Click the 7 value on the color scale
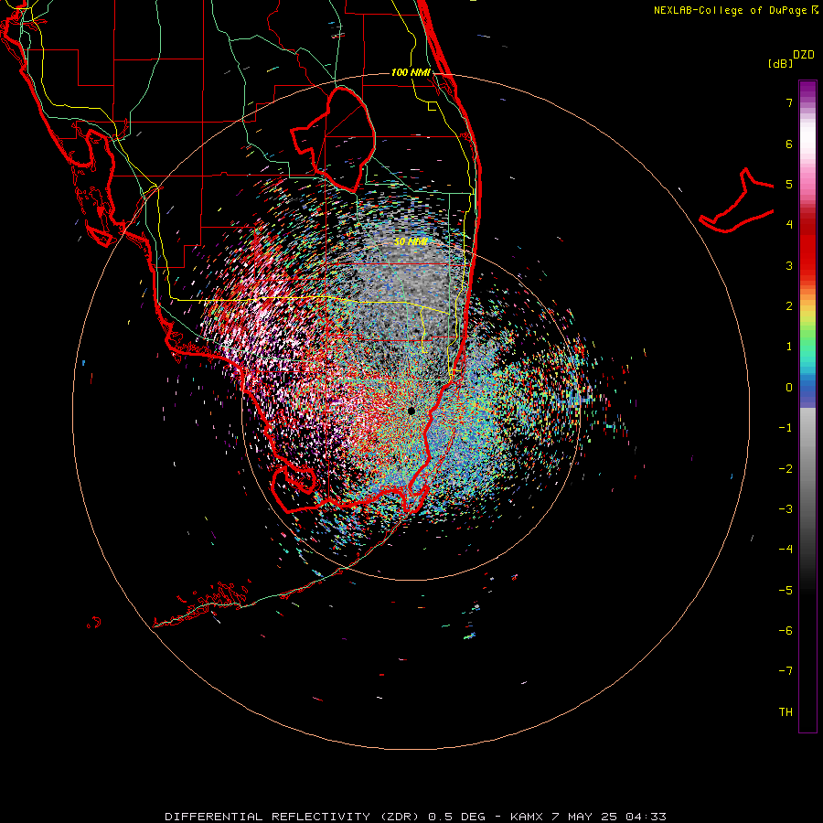823x823 pixels. click(x=789, y=102)
